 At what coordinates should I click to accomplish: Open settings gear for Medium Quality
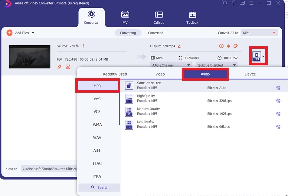278,114
